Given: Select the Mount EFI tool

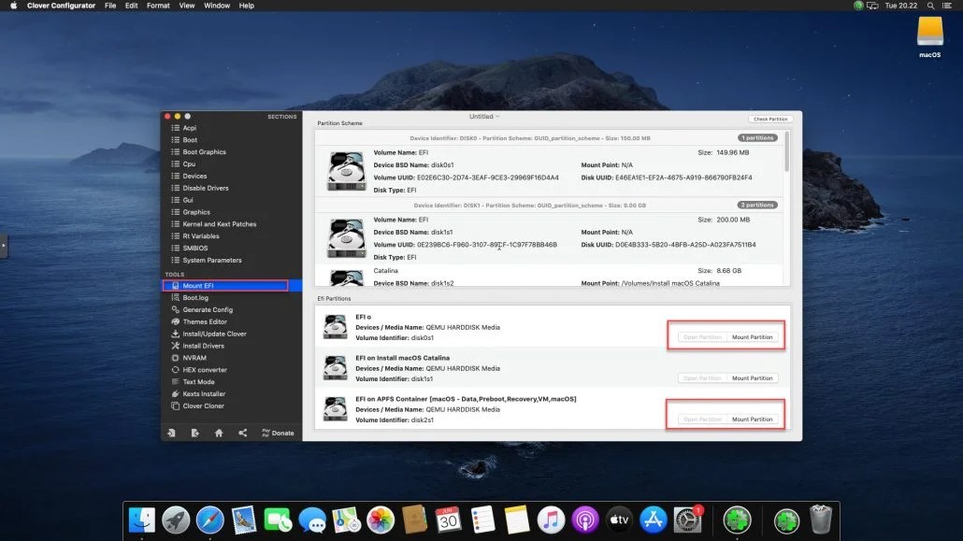Looking at the screenshot, I should tap(232, 286).
